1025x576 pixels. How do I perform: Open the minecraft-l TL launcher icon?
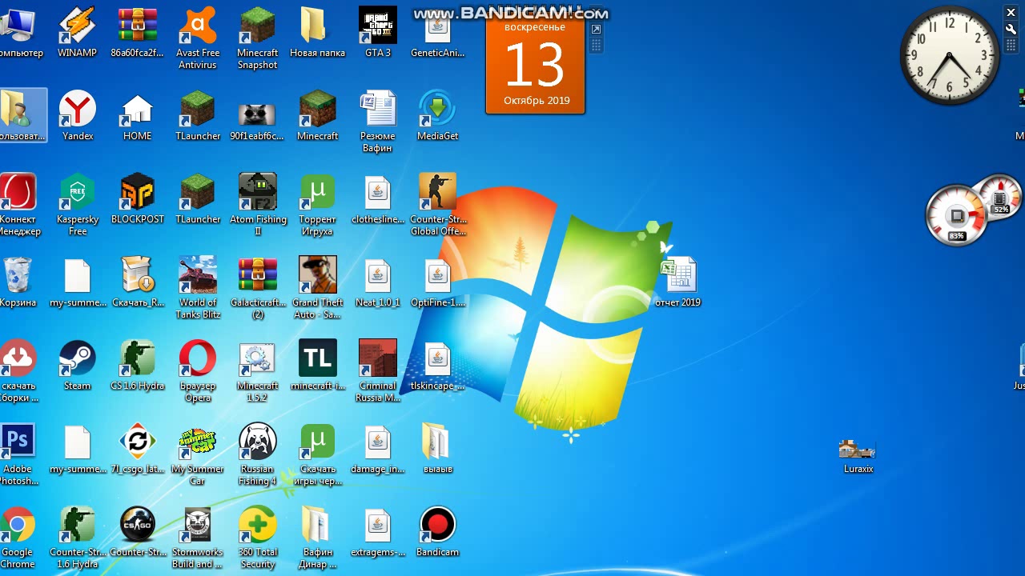[x=318, y=365]
